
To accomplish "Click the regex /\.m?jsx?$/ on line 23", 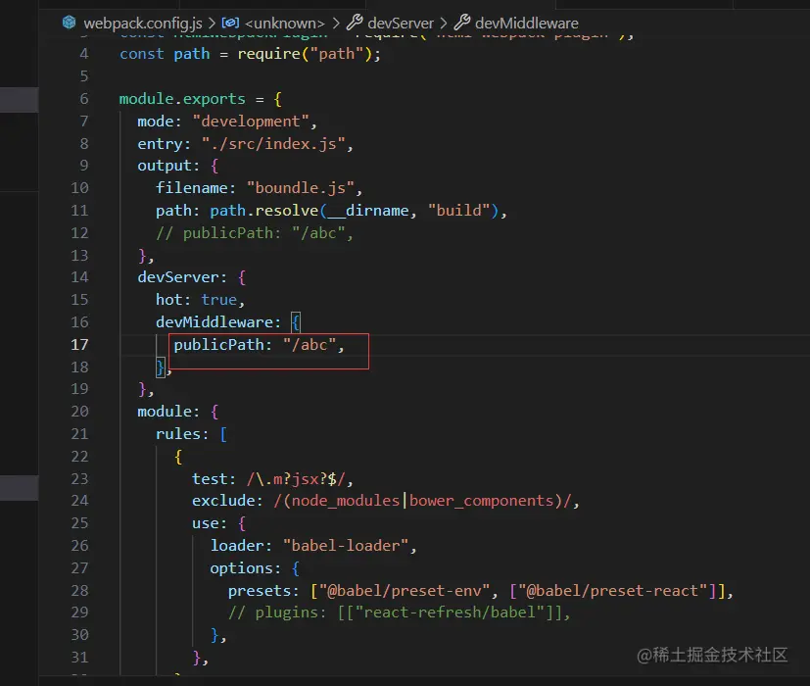I will pos(296,479).
